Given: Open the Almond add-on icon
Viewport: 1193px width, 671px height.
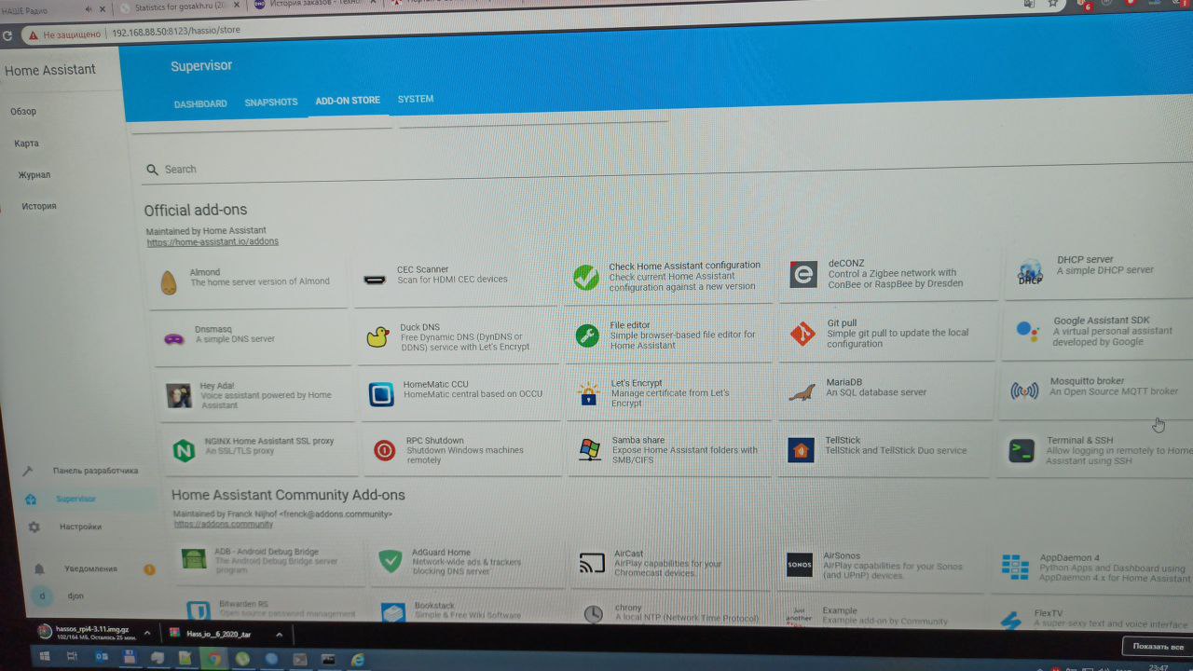Looking at the screenshot, I should point(169,282).
